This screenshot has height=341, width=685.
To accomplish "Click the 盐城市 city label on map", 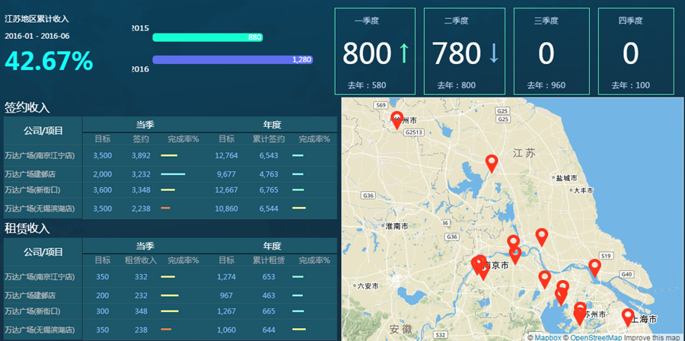I will click(x=566, y=178).
